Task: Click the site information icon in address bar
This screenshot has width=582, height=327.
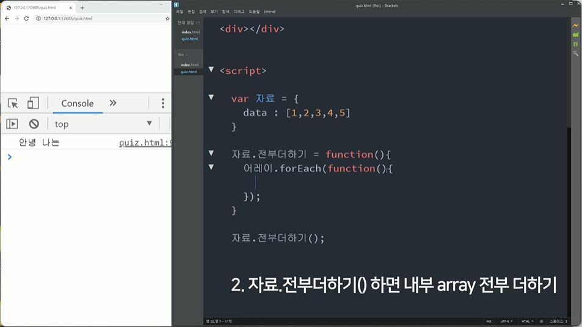Action: [x=38, y=18]
